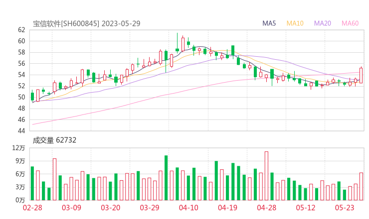Viewport: 369px width, 219px height.
Task: Click the first green volume bar at 02-28
Action: tap(32, 184)
